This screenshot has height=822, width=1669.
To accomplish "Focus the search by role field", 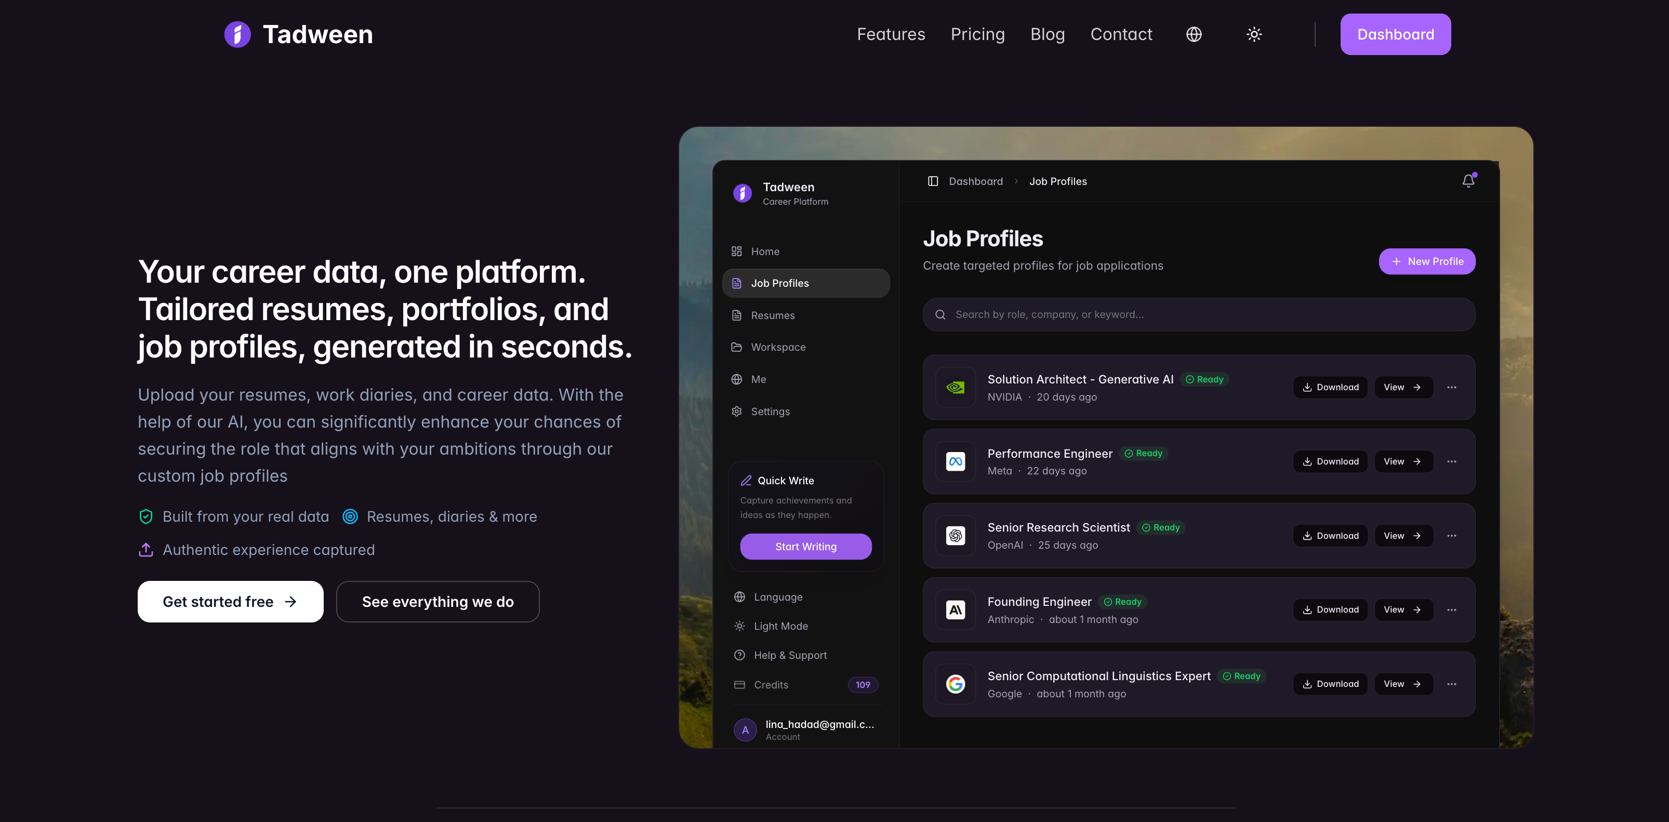I will pyautogui.click(x=1199, y=315).
